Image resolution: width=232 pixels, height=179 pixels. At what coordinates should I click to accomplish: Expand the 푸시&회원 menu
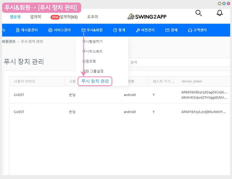click(x=92, y=30)
